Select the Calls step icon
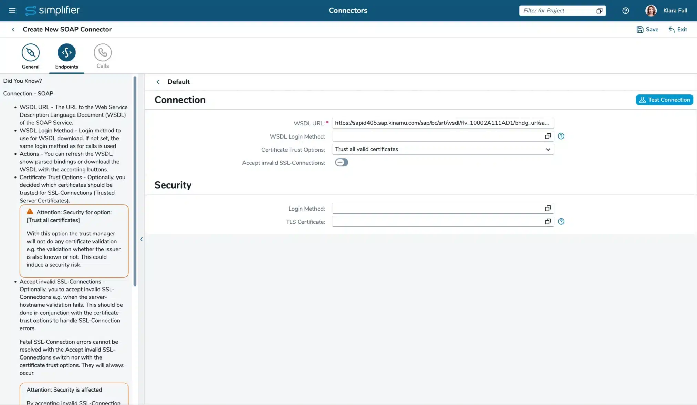 (102, 52)
